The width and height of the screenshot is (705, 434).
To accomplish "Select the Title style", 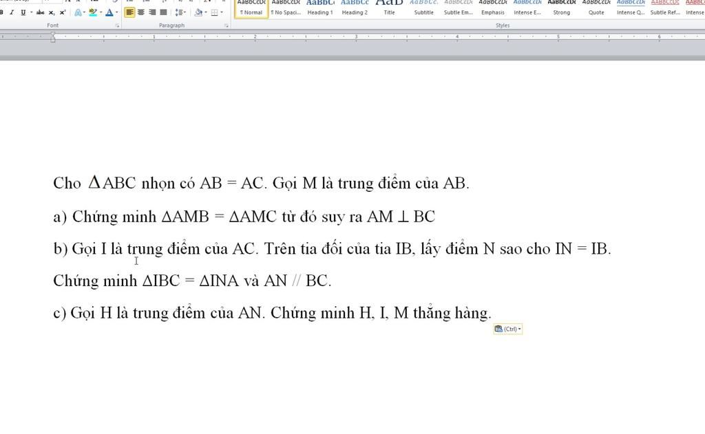I will click(389, 8).
